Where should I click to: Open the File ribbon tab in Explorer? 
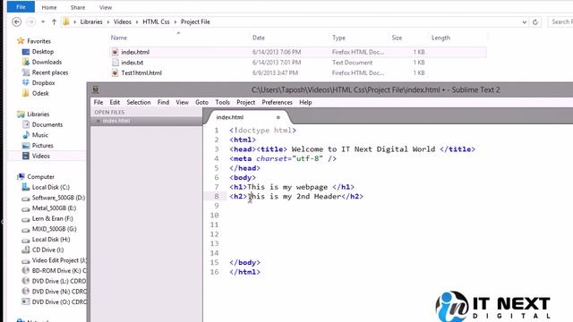[21, 7]
